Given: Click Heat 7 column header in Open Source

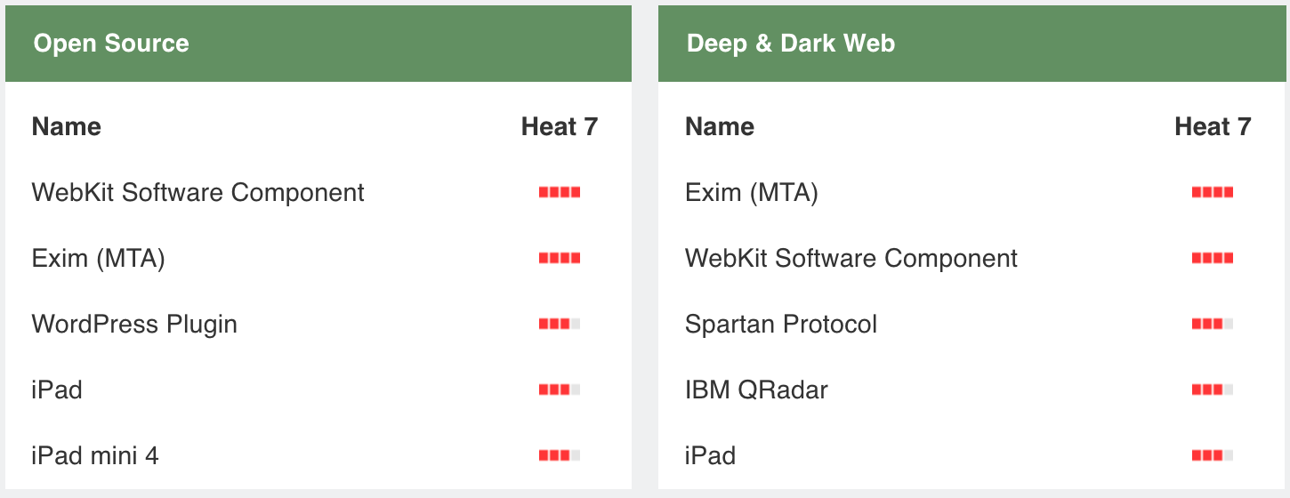Looking at the screenshot, I should click(559, 127).
